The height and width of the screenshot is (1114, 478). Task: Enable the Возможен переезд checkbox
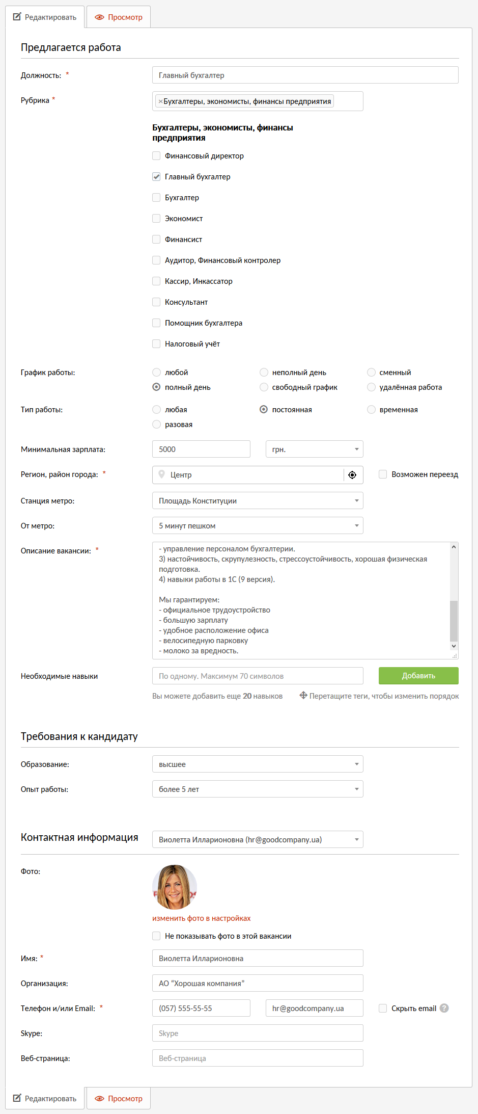(x=383, y=474)
